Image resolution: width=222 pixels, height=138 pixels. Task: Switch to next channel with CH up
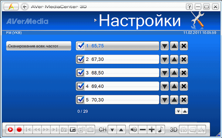coord(121,130)
